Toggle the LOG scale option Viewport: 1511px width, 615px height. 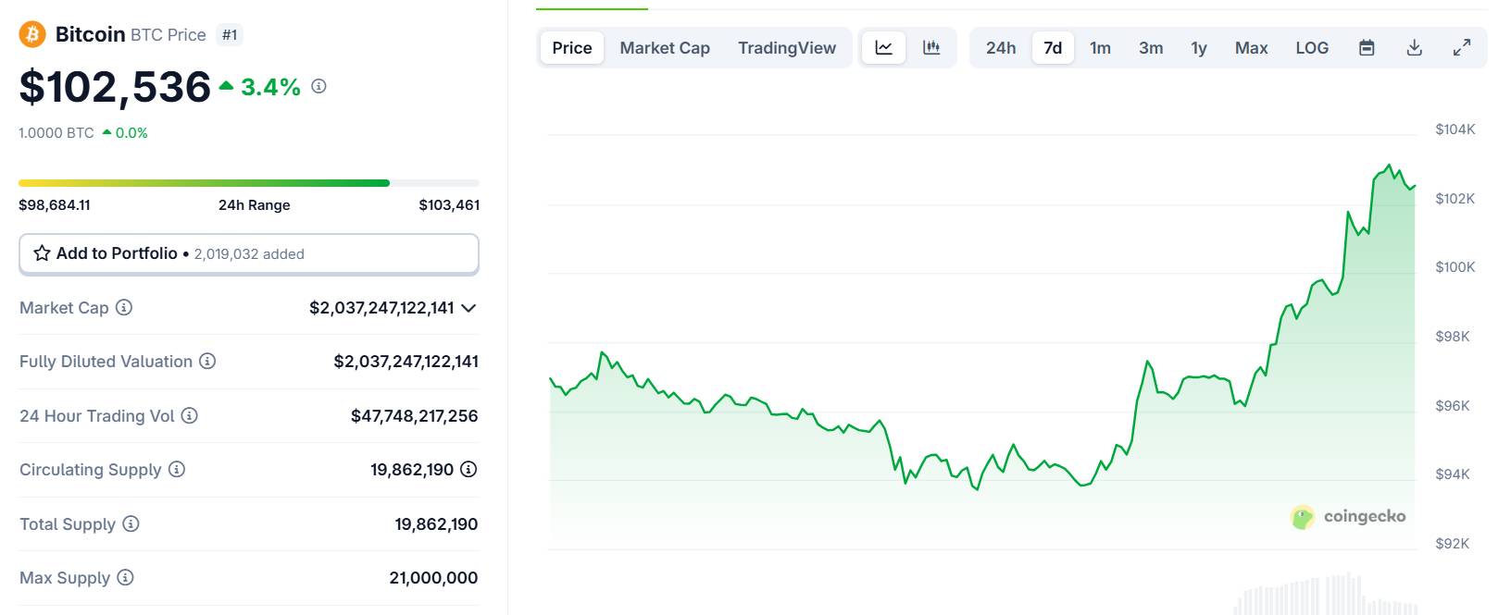[1312, 48]
